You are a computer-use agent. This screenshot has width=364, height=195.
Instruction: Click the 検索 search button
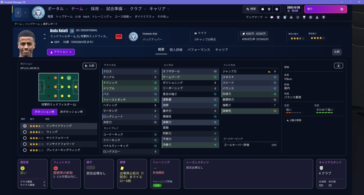tap(251, 9)
